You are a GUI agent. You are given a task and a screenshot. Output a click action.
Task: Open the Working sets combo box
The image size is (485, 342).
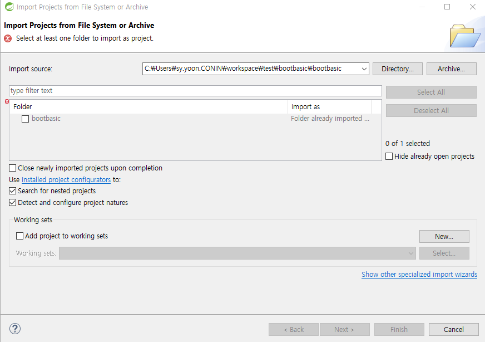pyautogui.click(x=237, y=253)
